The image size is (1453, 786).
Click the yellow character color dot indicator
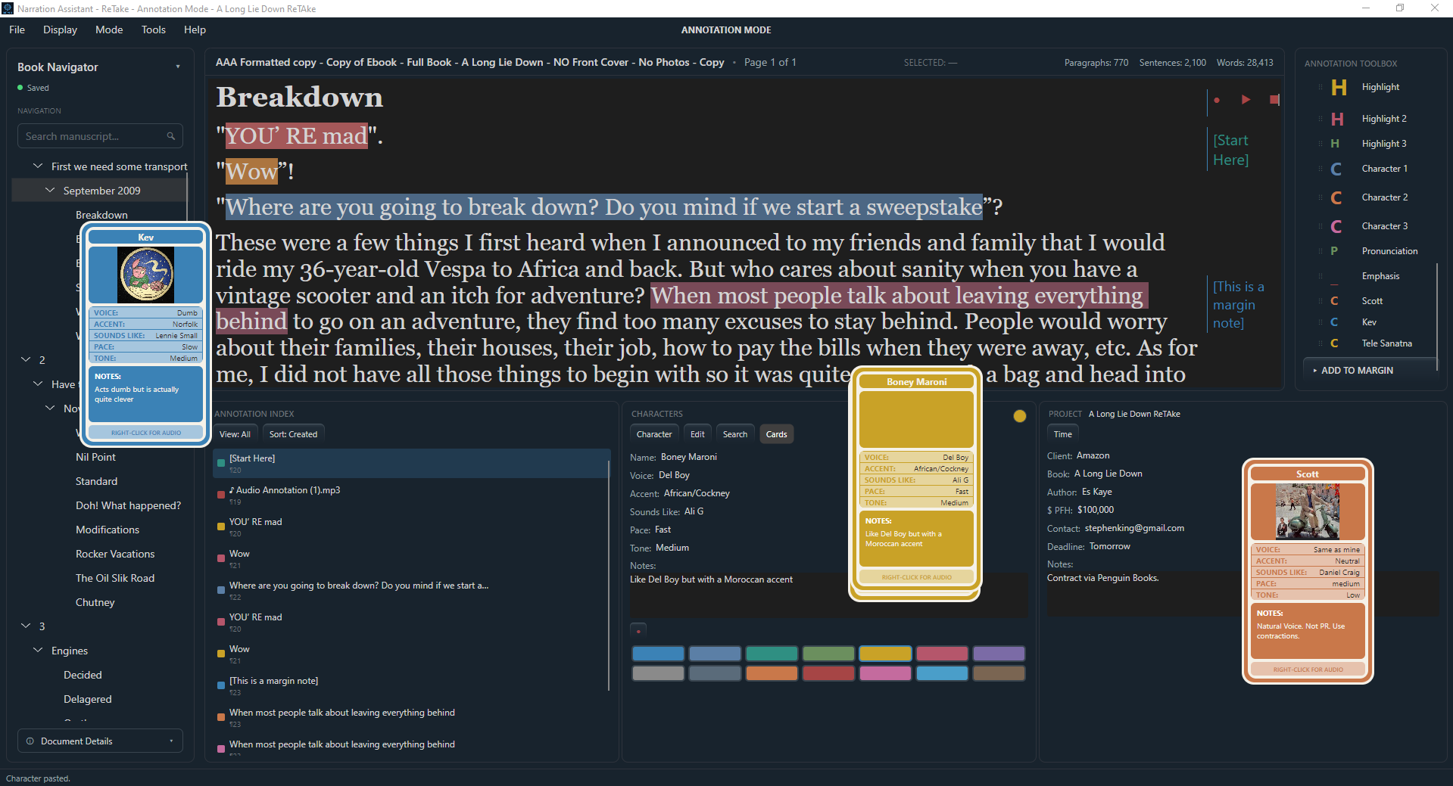click(1020, 416)
